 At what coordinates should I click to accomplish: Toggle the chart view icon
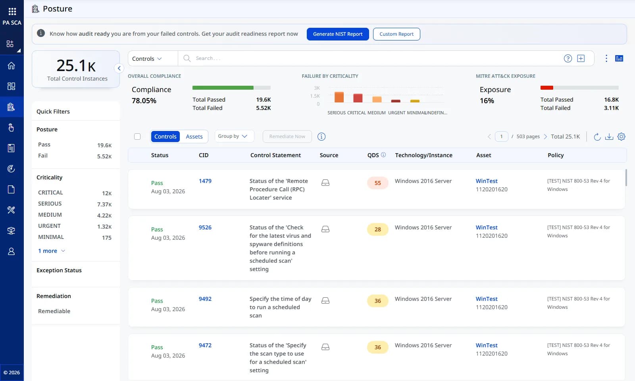pyautogui.click(x=619, y=58)
